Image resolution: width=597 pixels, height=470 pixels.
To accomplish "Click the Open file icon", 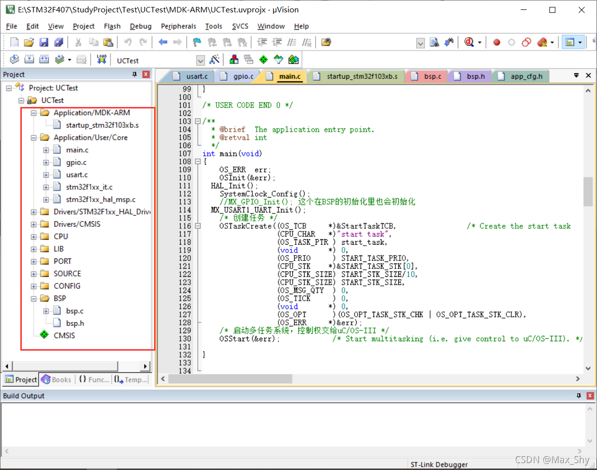I will tap(29, 42).
